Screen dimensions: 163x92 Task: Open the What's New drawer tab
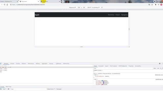click(8, 87)
